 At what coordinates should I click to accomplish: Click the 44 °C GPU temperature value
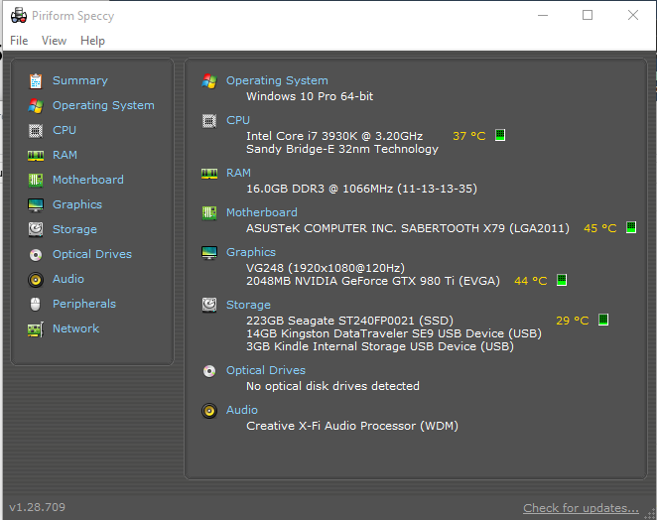click(x=530, y=281)
